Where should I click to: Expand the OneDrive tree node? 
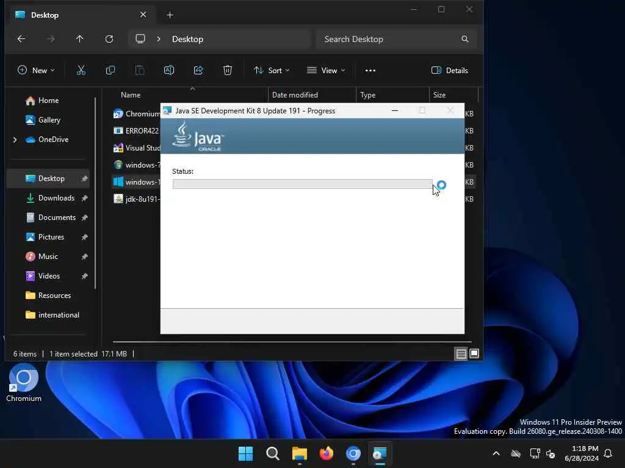click(15, 140)
